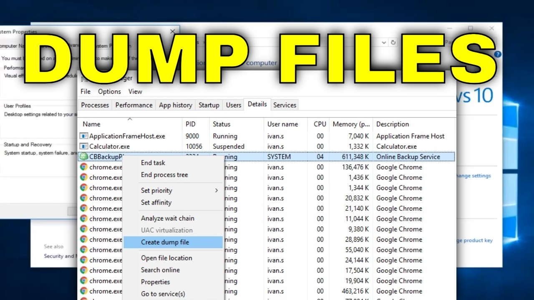The image size is (534, 300).
Task: Click Chrome icon in the 1,344 K row
Action: tap(84, 188)
